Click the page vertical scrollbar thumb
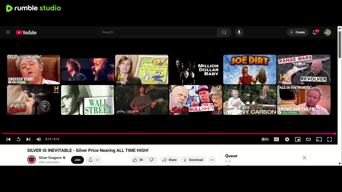Image resolution: width=342 pixels, height=192 pixels. pyautogui.click(x=340, y=44)
